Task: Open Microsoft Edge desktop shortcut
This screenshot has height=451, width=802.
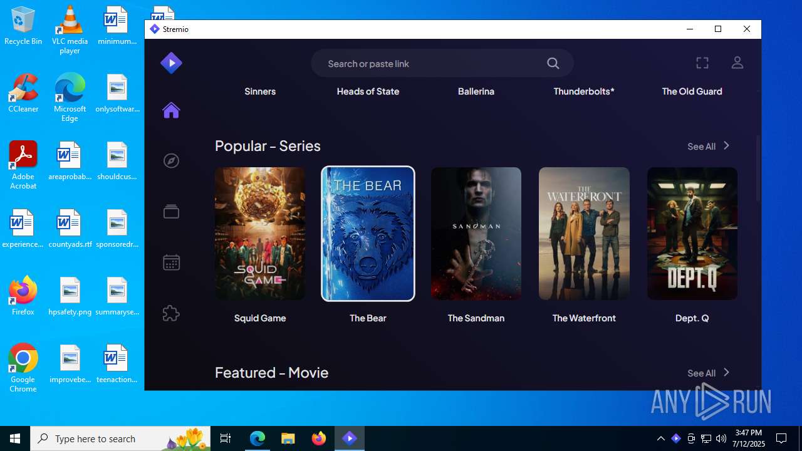Action: coord(70,98)
